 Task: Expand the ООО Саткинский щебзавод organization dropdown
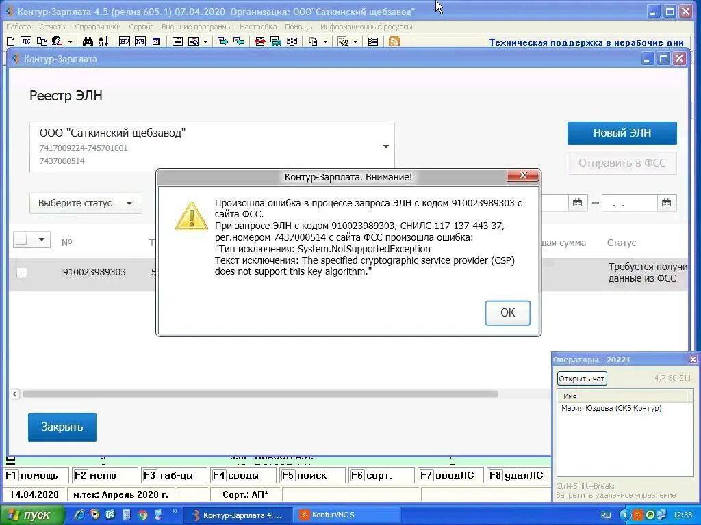tap(386, 146)
